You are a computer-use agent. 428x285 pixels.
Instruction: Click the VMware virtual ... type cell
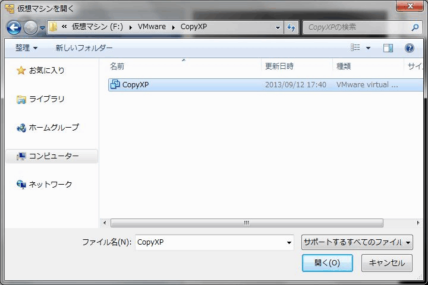click(367, 85)
